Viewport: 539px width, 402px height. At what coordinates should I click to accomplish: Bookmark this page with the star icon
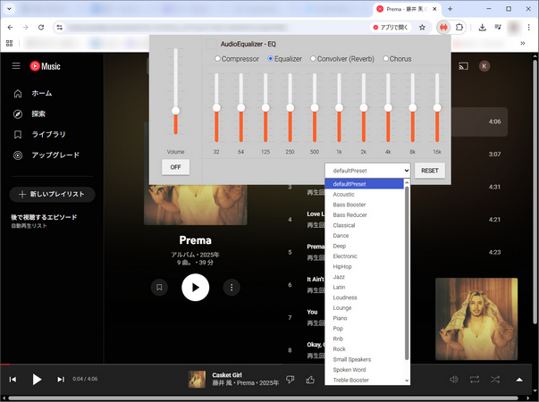[422, 27]
